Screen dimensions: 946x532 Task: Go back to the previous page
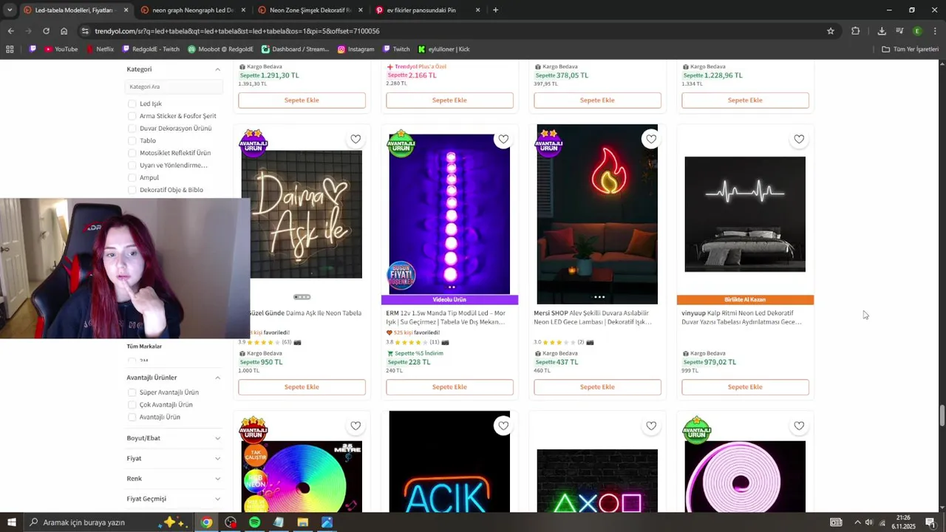pos(10,31)
